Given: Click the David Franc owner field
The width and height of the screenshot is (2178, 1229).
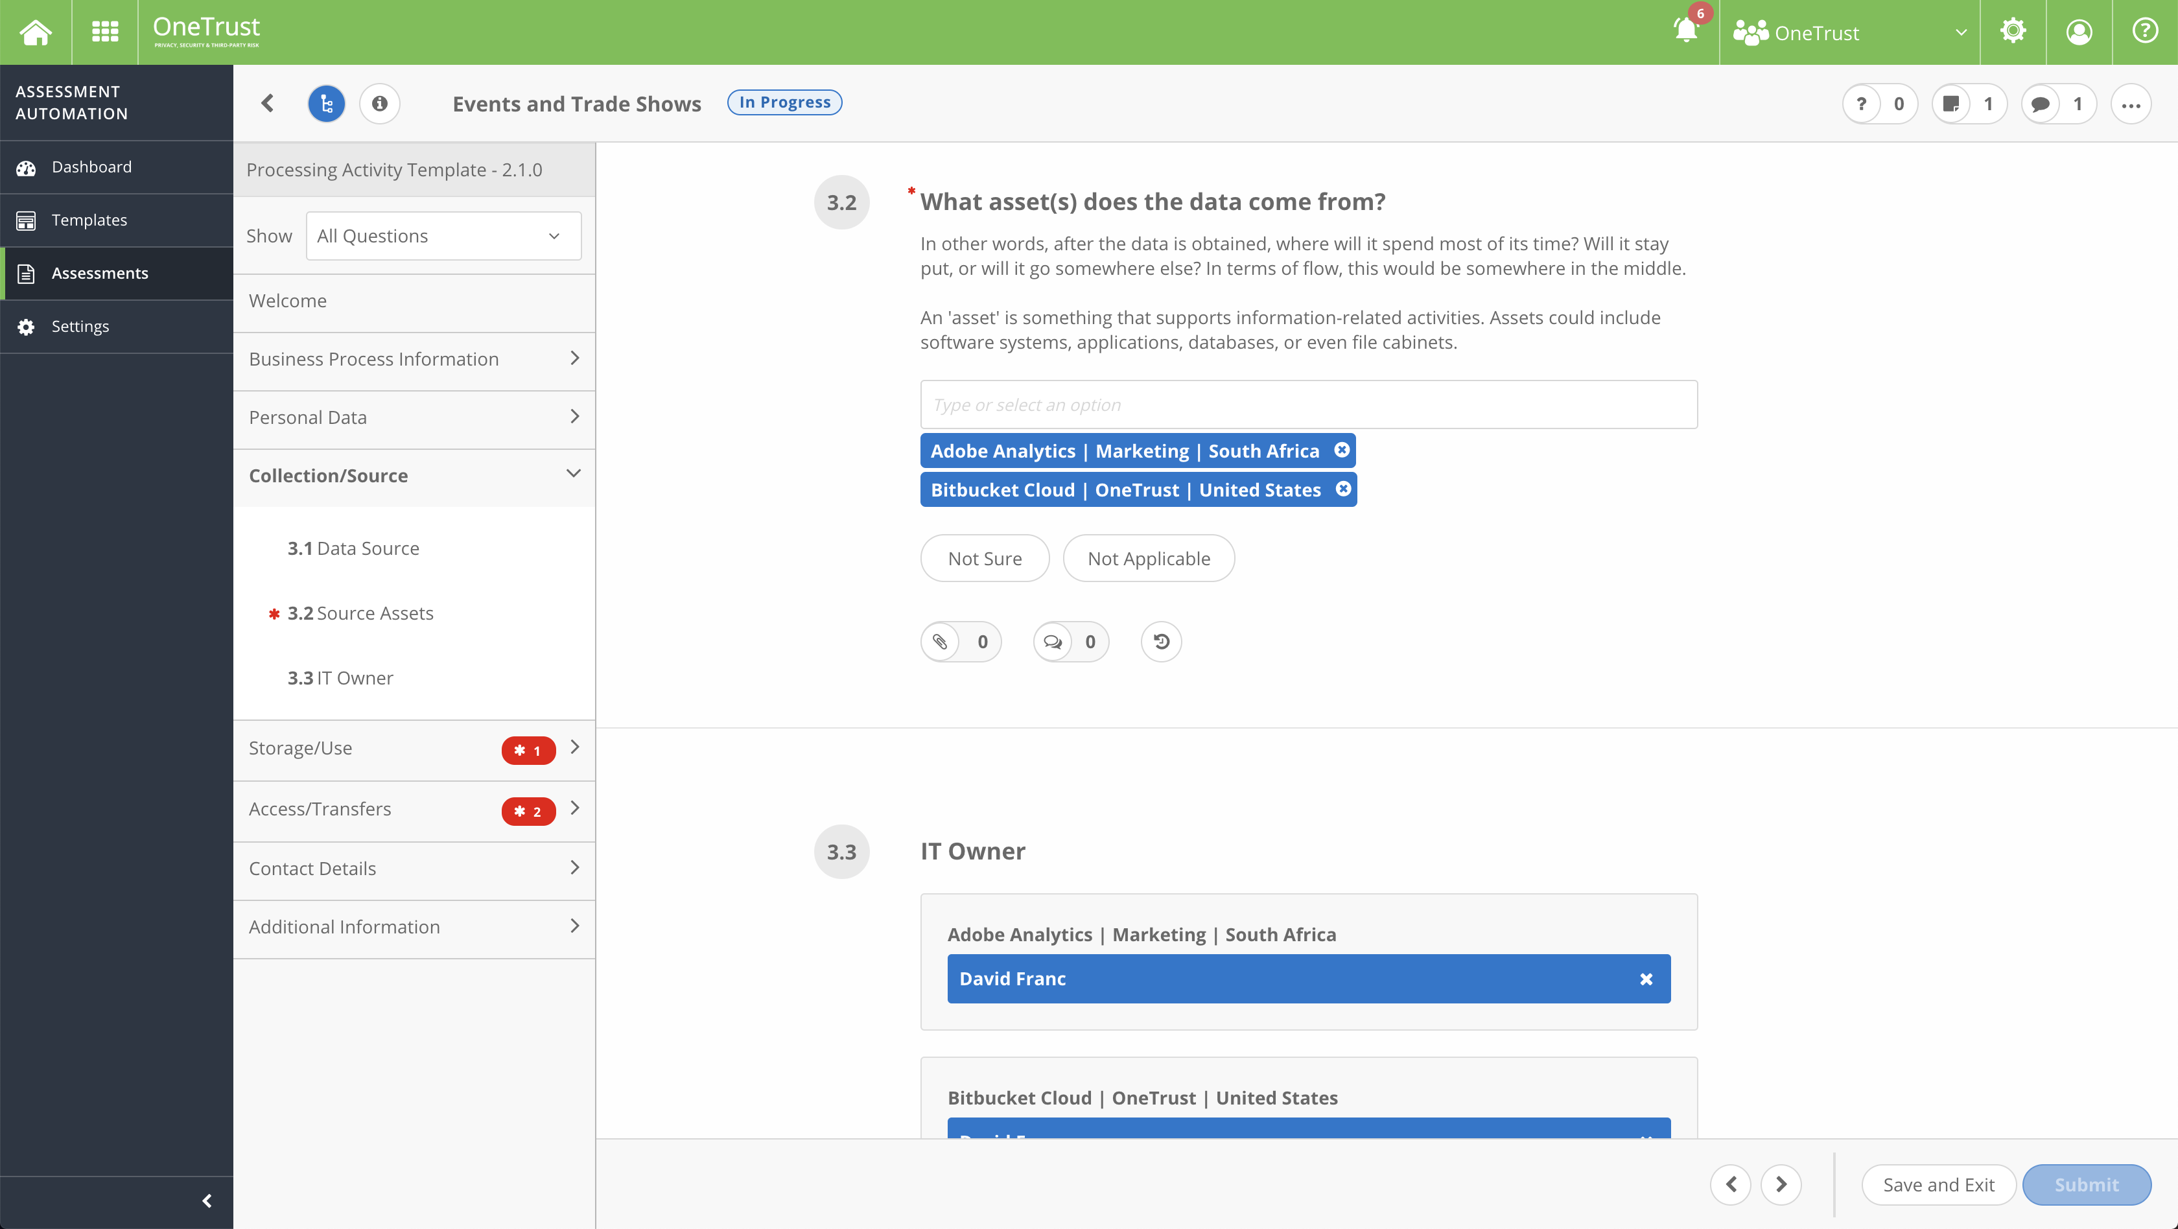Looking at the screenshot, I should 1308,979.
